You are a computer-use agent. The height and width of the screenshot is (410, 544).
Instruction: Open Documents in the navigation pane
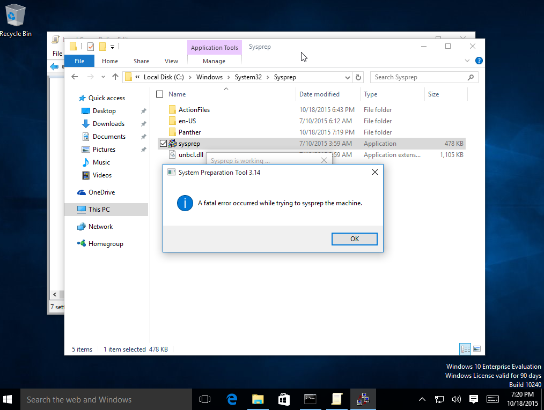point(109,137)
